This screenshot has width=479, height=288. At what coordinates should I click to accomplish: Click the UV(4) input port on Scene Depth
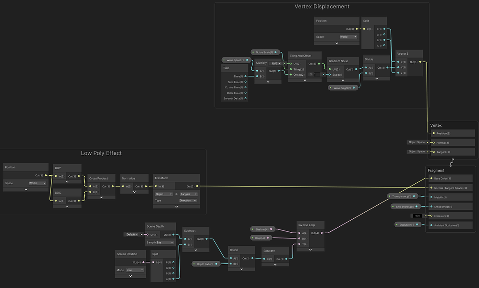148,234
